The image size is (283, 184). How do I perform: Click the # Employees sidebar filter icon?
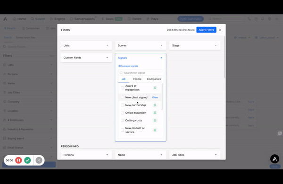pyautogui.click(x=5, y=120)
